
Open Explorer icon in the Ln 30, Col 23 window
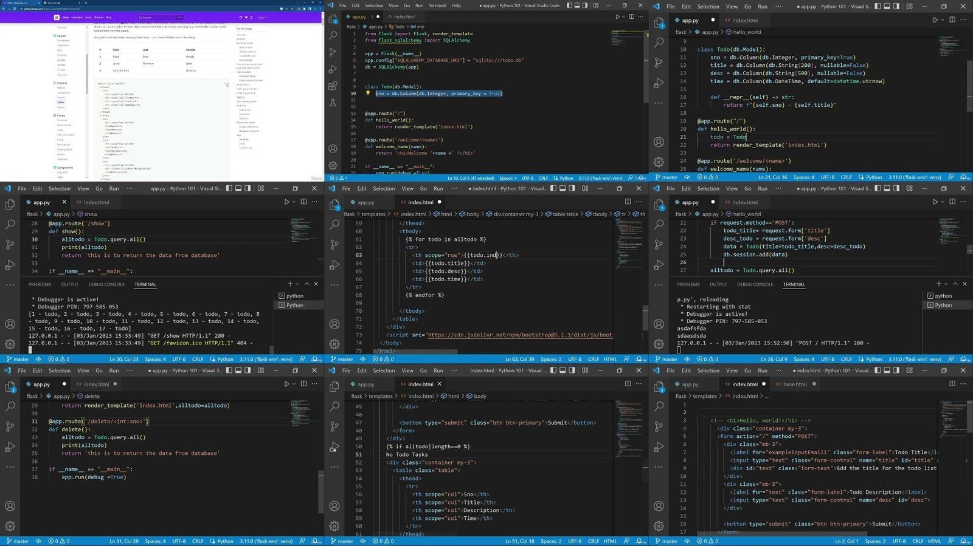click(10, 205)
